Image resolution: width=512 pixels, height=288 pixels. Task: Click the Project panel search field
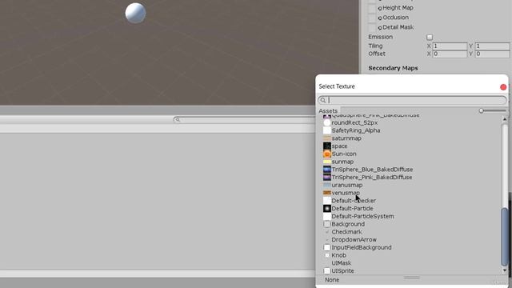pos(244,119)
